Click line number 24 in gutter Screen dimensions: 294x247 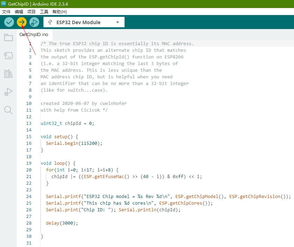tap(29, 196)
